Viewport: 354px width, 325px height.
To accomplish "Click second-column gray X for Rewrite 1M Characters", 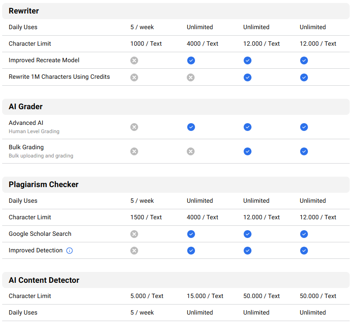I will coord(191,77).
